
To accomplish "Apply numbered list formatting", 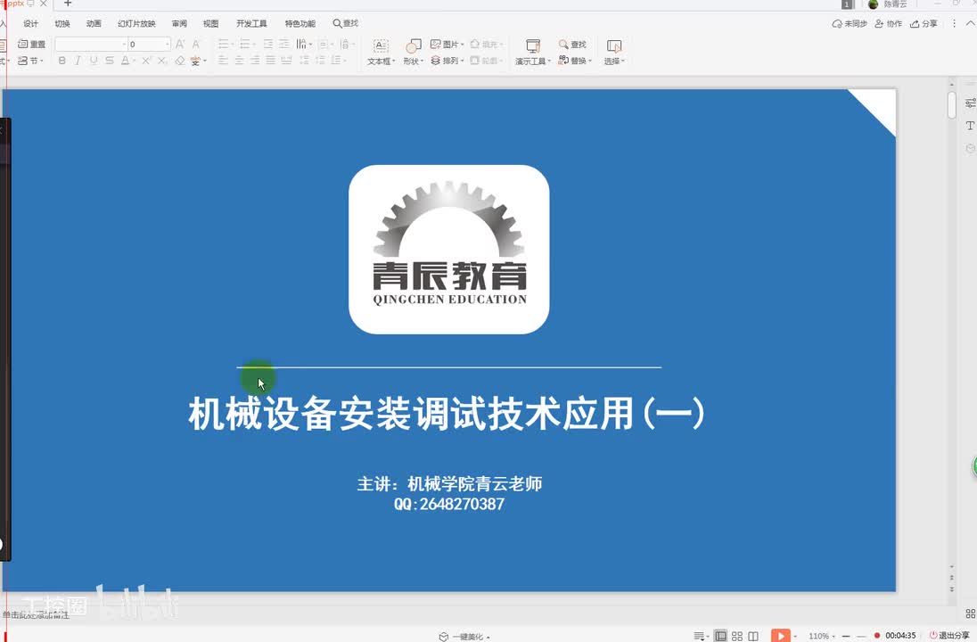I will pyautogui.click(x=245, y=45).
